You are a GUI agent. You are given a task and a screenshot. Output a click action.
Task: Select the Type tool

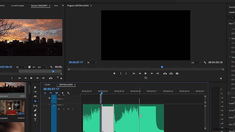click(x=35, y=120)
